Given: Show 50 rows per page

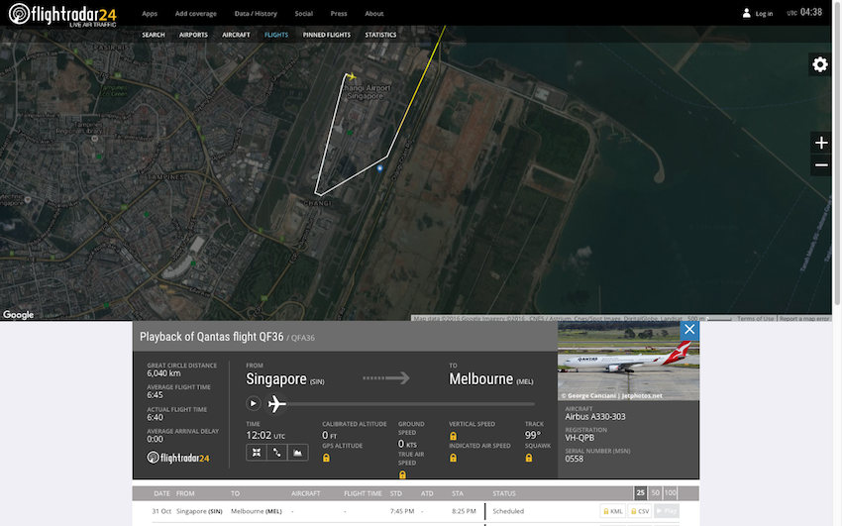Looking at the screenshot, I should pos(655,492).
